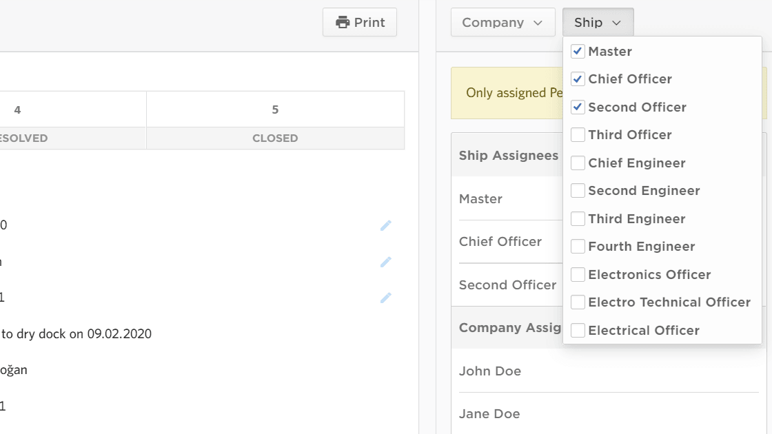Uncheck the Master checkbox

[x=578, y=52]
